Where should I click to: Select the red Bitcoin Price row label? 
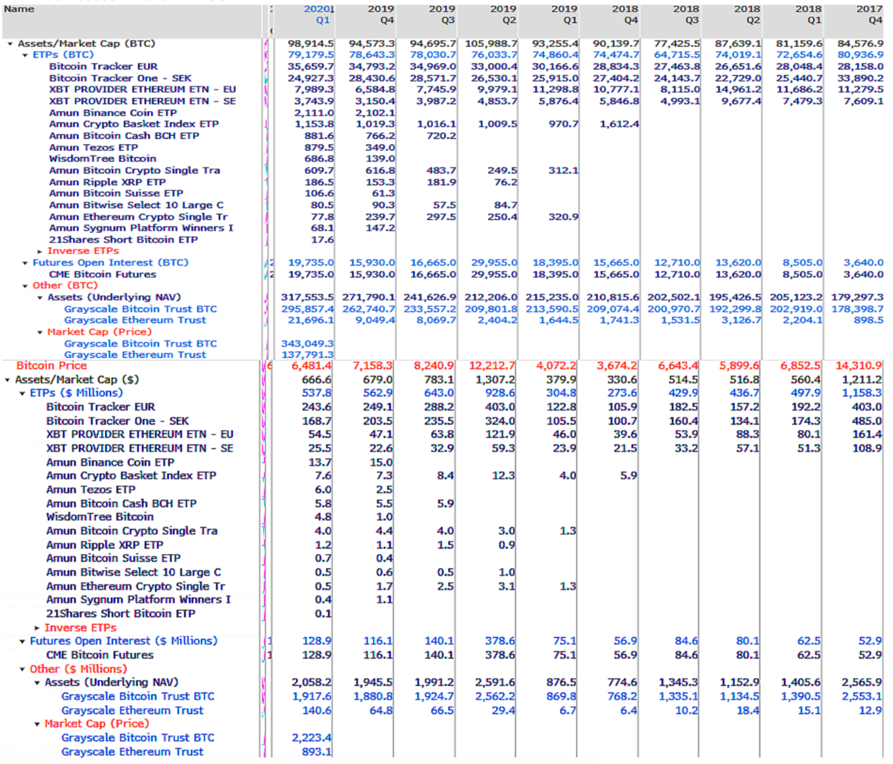tap(52, 366)
